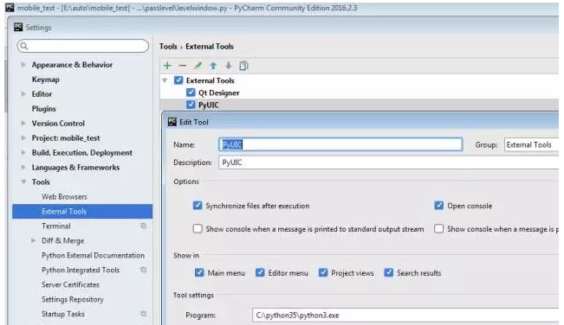Focus the Settings search field
This screenshot has height=325, width=564.
[x=83, y=46]
